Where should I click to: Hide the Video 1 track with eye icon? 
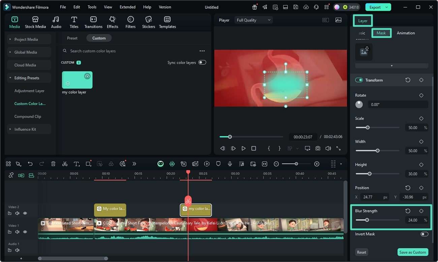click(25, 232)
